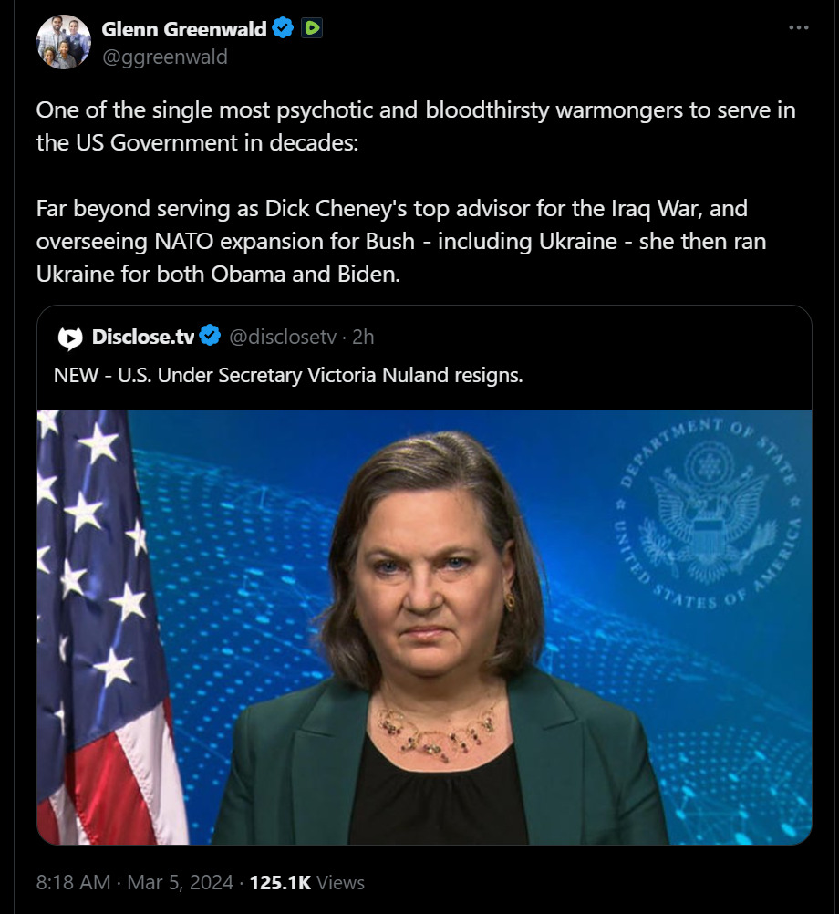This screenshot has width=839, height=914.
Task: Open the Disclose.tv account name
Action: click(142, 338)
